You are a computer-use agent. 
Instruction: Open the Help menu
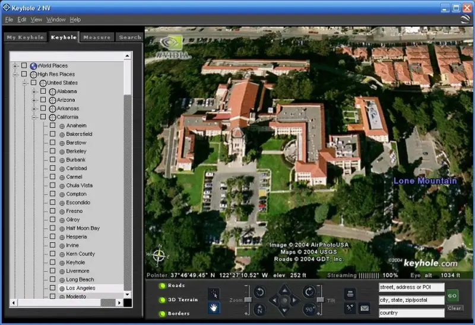coord(75,20)
